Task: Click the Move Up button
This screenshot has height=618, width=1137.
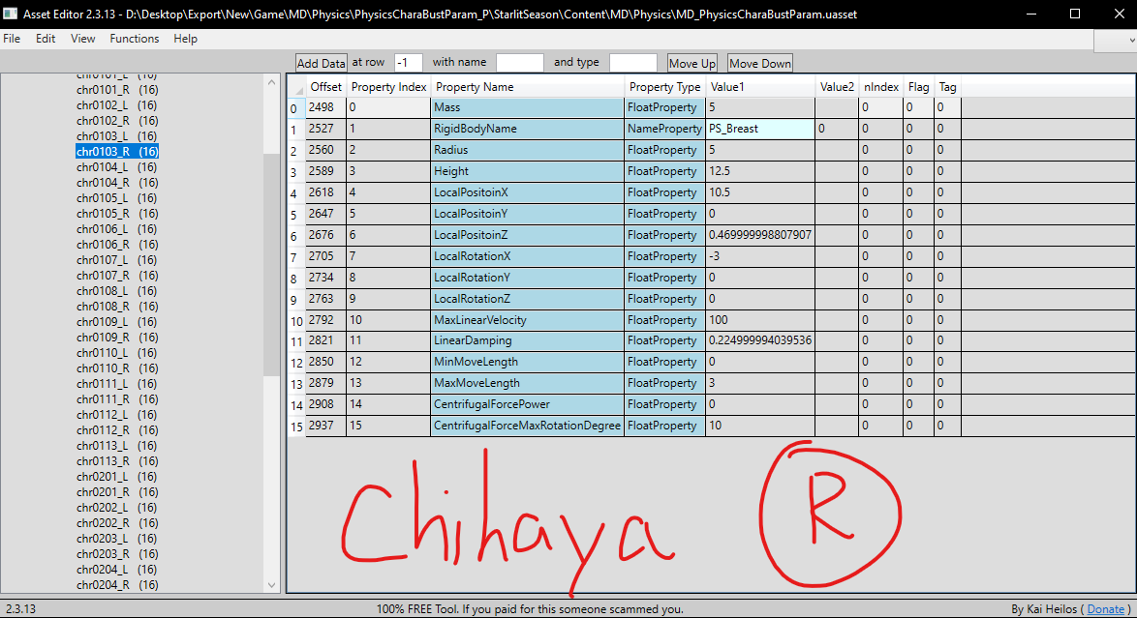Action: (691, 63)
